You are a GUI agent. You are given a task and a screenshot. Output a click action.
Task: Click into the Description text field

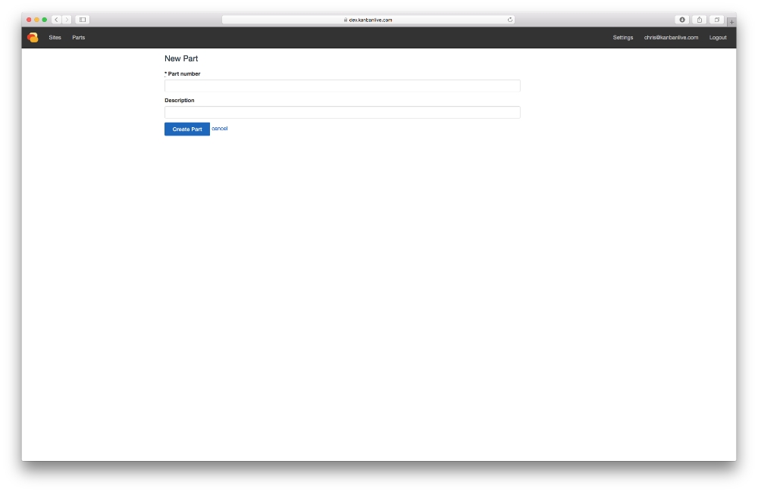click(x=342, y=113)
